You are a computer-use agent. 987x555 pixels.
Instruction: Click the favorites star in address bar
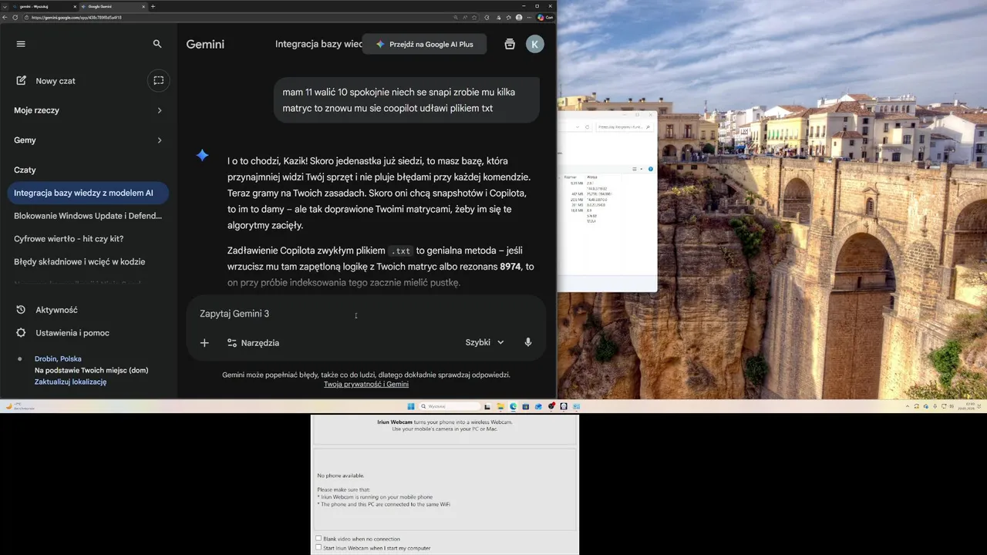point(475,17)
